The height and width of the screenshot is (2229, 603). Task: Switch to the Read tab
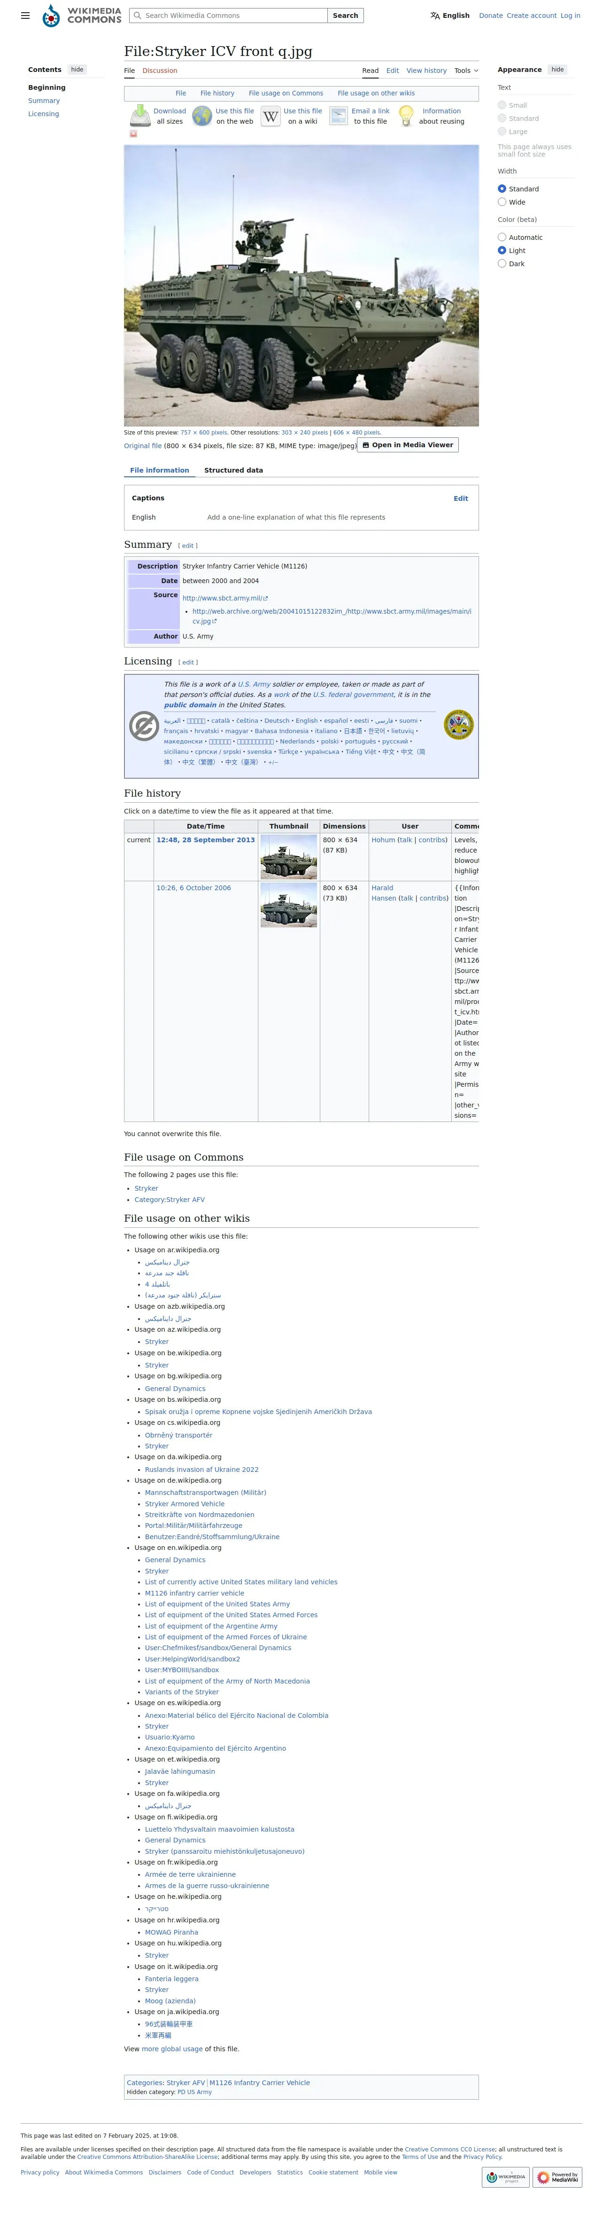coord(371,71)
